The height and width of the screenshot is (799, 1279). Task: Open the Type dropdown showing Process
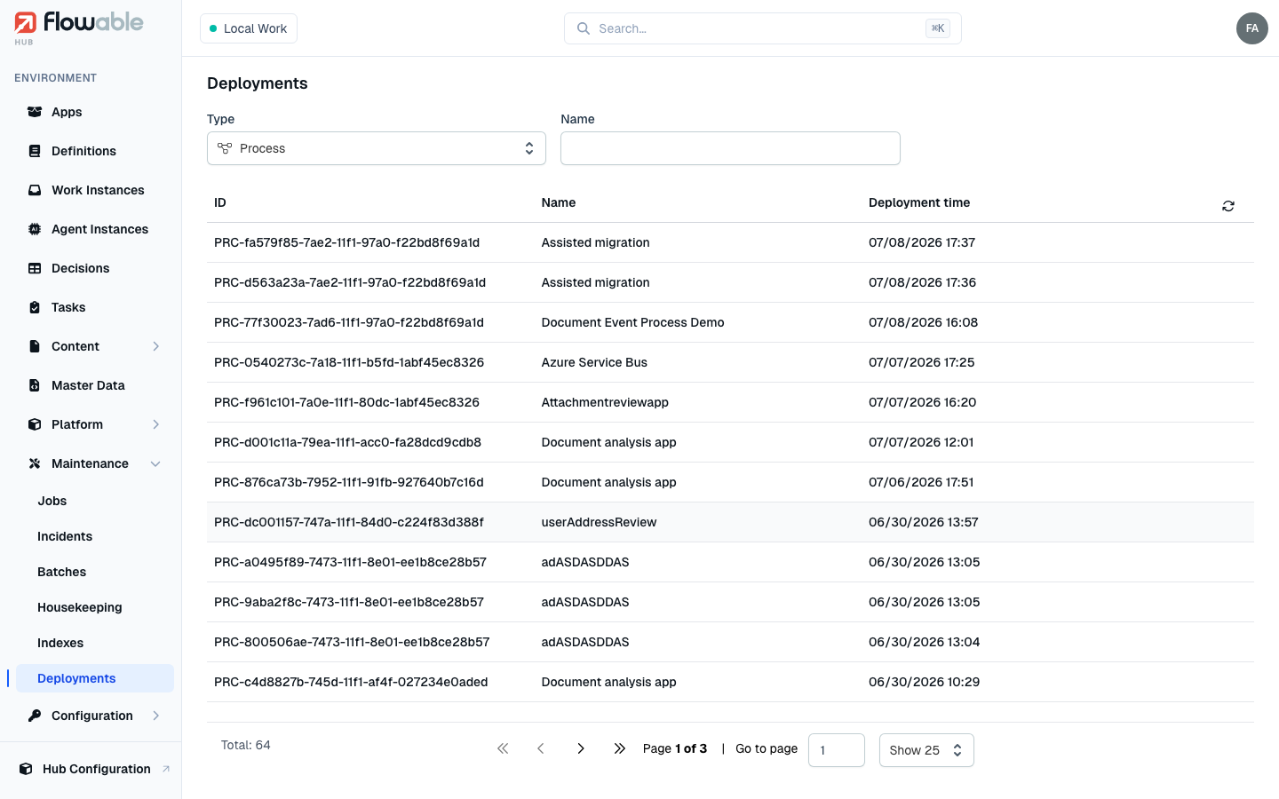(x=377, y=148)
